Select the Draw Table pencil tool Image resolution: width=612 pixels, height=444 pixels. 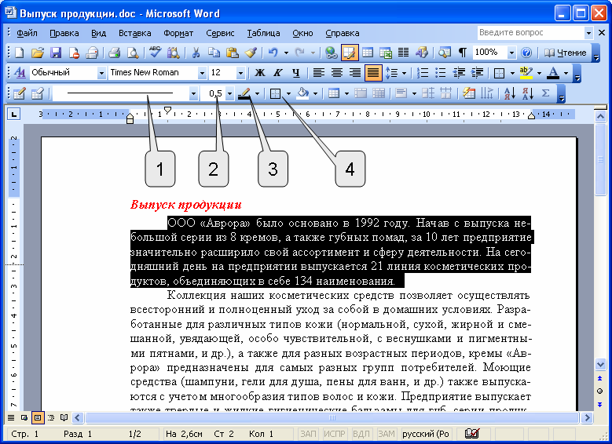[x=19, y=93]
